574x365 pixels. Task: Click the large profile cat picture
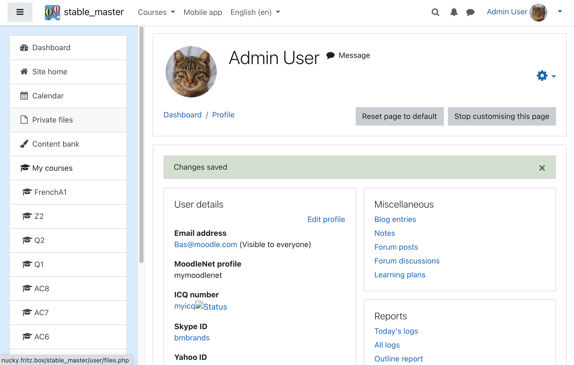pyautogui.click(x=191, y=72)
